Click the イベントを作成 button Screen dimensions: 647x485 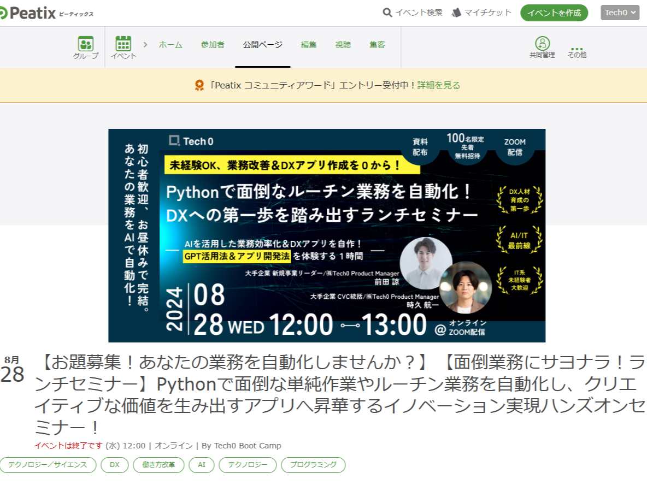click(x=554, y=13)
